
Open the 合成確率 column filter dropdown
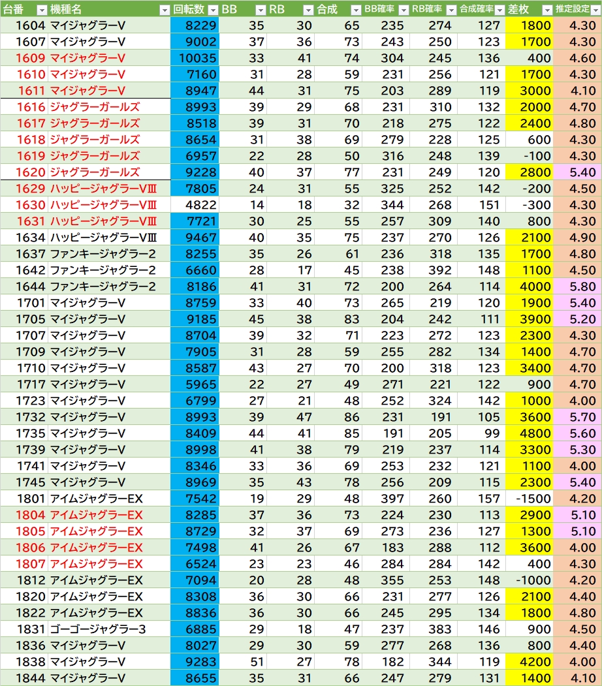[499, 10]
